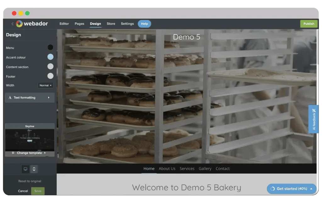Screen dimensions: 322x203
Task: Open the Editor tab
Action: click(64, 24)
